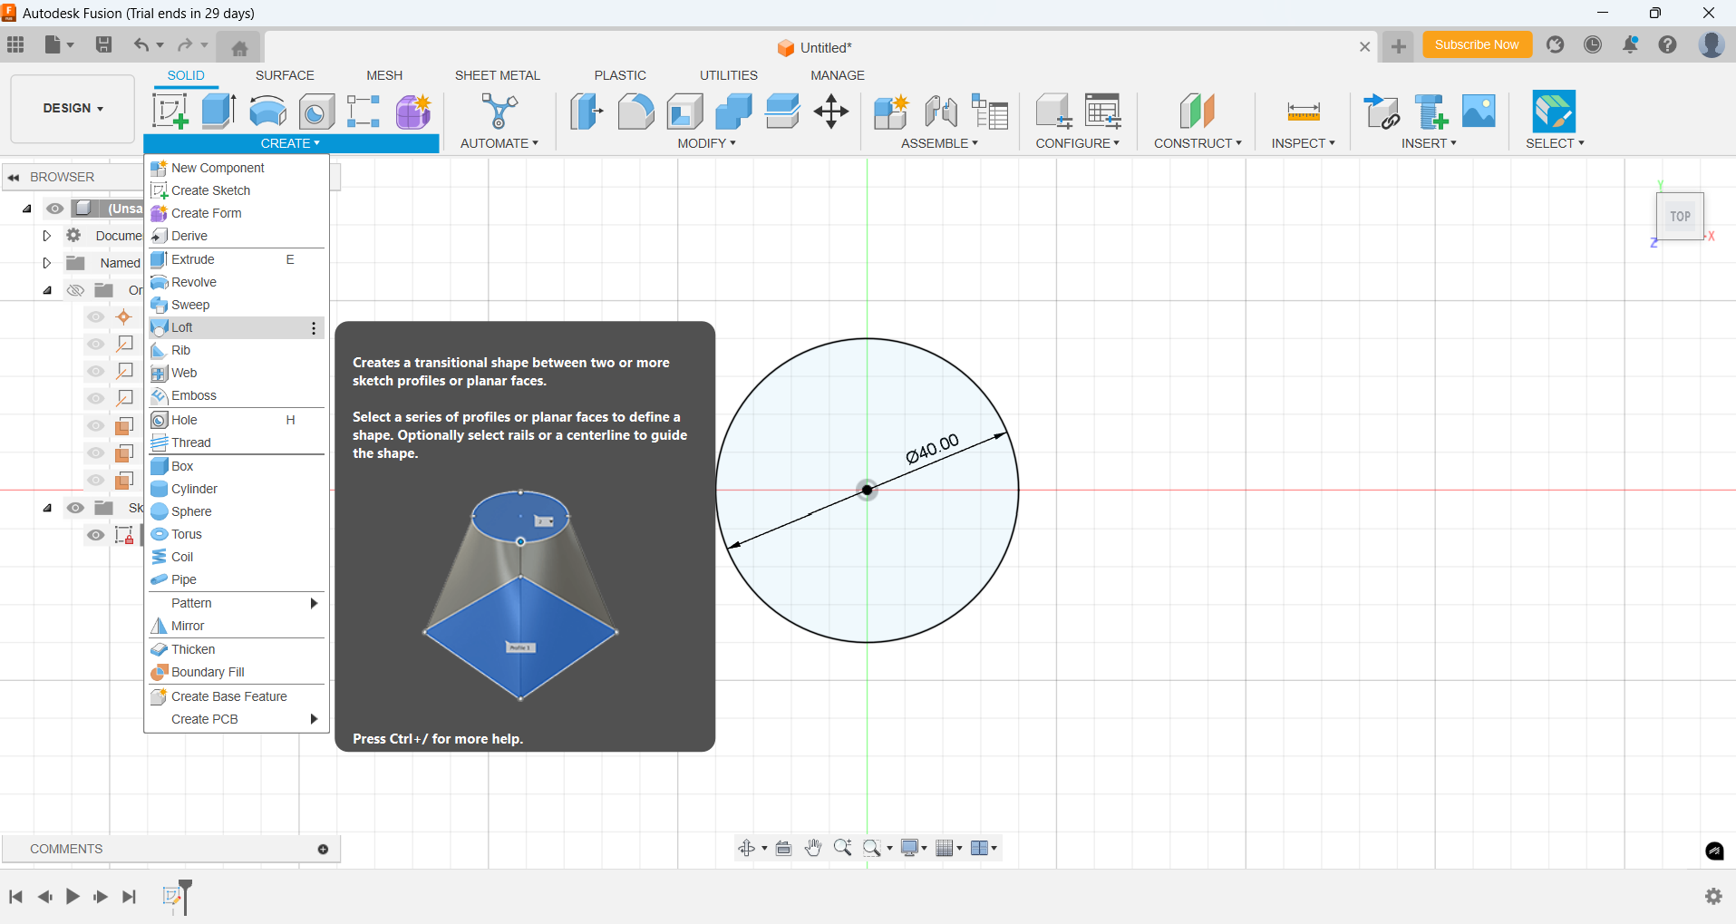Expand the COMMENTS panel

pyautogui.click(x=323, y=849)
